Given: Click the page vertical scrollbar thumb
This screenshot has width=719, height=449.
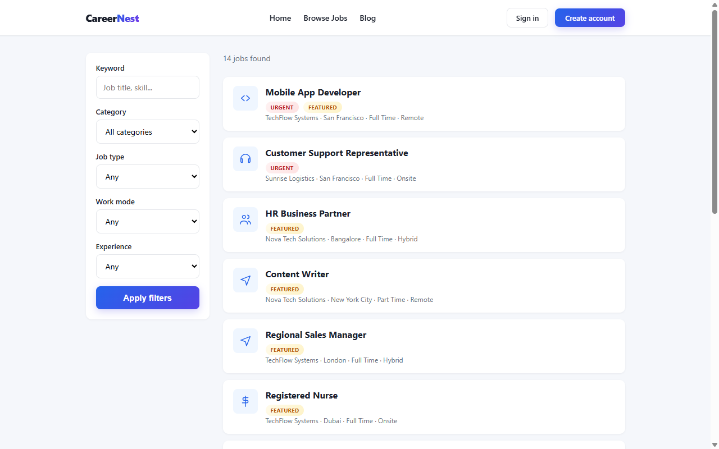Looking at the screenshot, I should (x=715, y=111).
